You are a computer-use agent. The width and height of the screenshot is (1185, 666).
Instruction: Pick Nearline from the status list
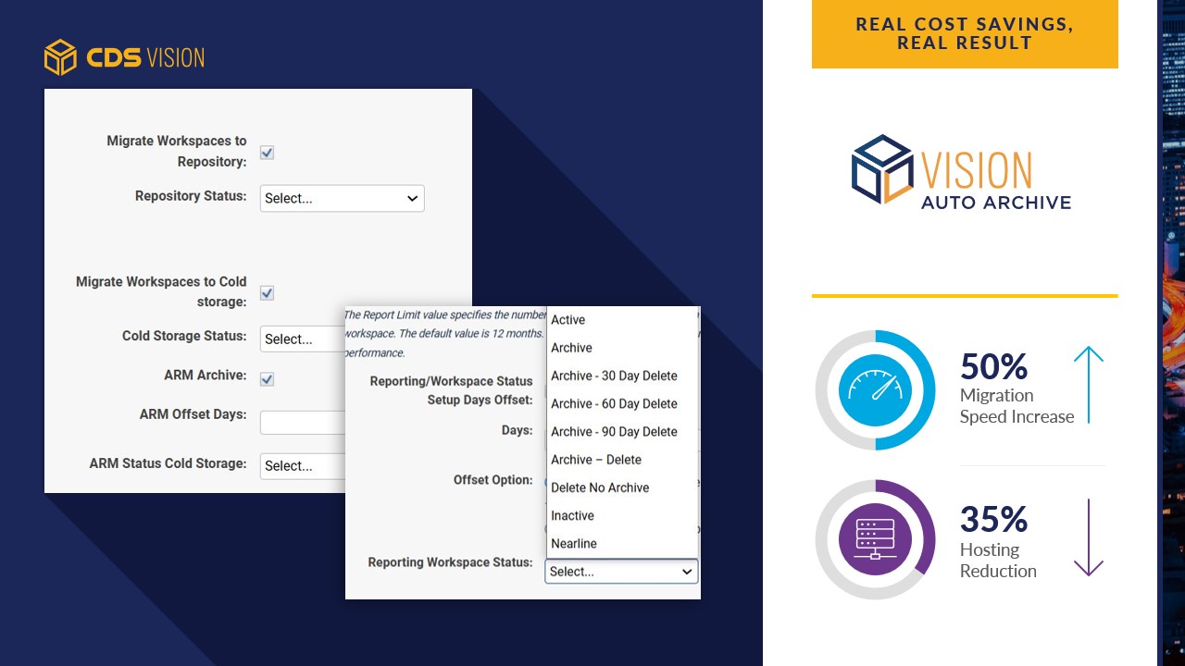pos(621,543)
